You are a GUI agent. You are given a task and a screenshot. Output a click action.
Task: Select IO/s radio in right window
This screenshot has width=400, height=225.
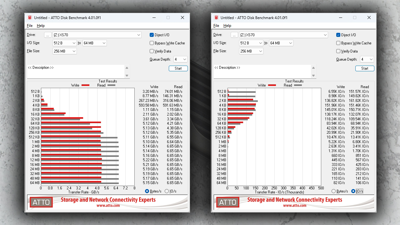[x=353, y=191]
